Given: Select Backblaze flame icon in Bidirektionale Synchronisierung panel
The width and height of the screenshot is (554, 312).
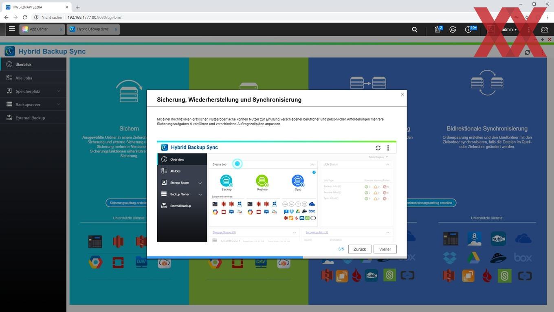Looking at the screenshot, I should pyautogui.click(x=487, y=276).
